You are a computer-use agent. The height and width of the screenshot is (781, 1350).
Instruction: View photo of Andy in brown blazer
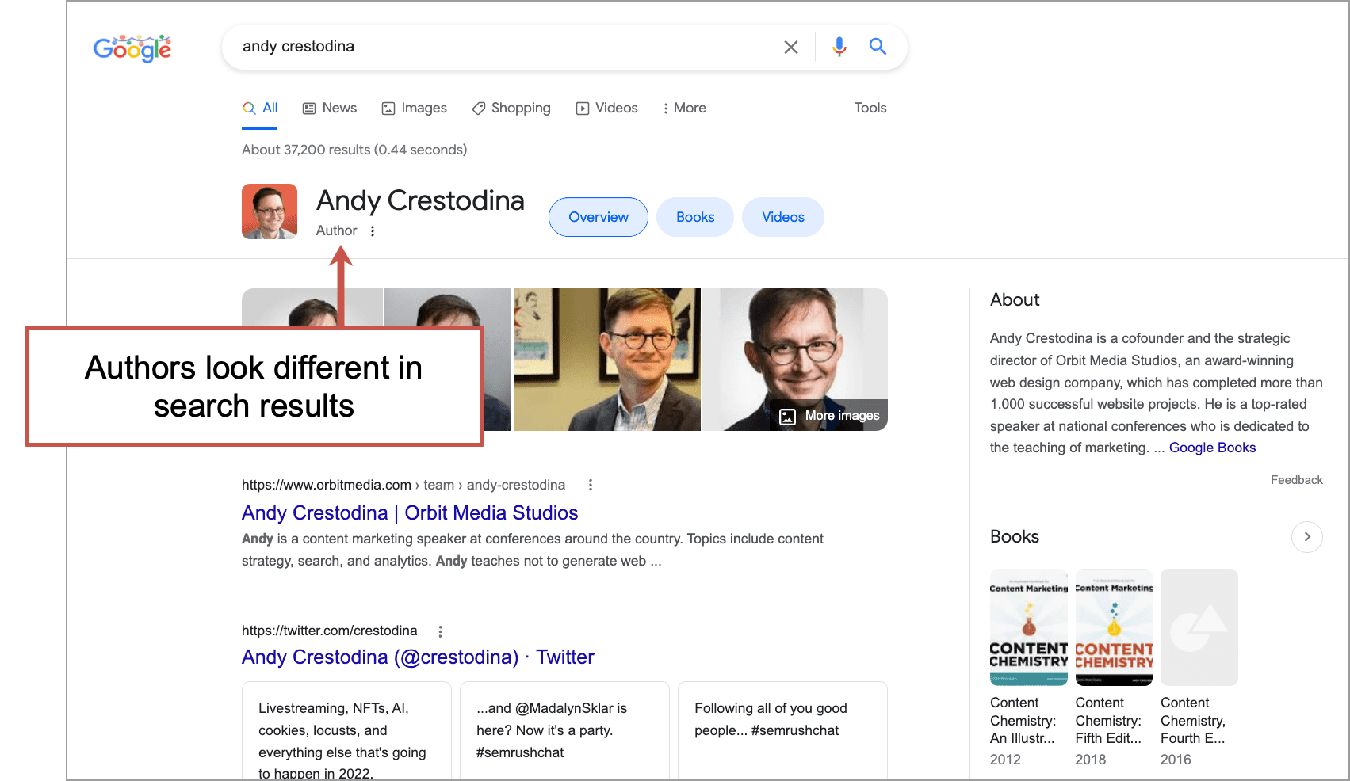607,360
